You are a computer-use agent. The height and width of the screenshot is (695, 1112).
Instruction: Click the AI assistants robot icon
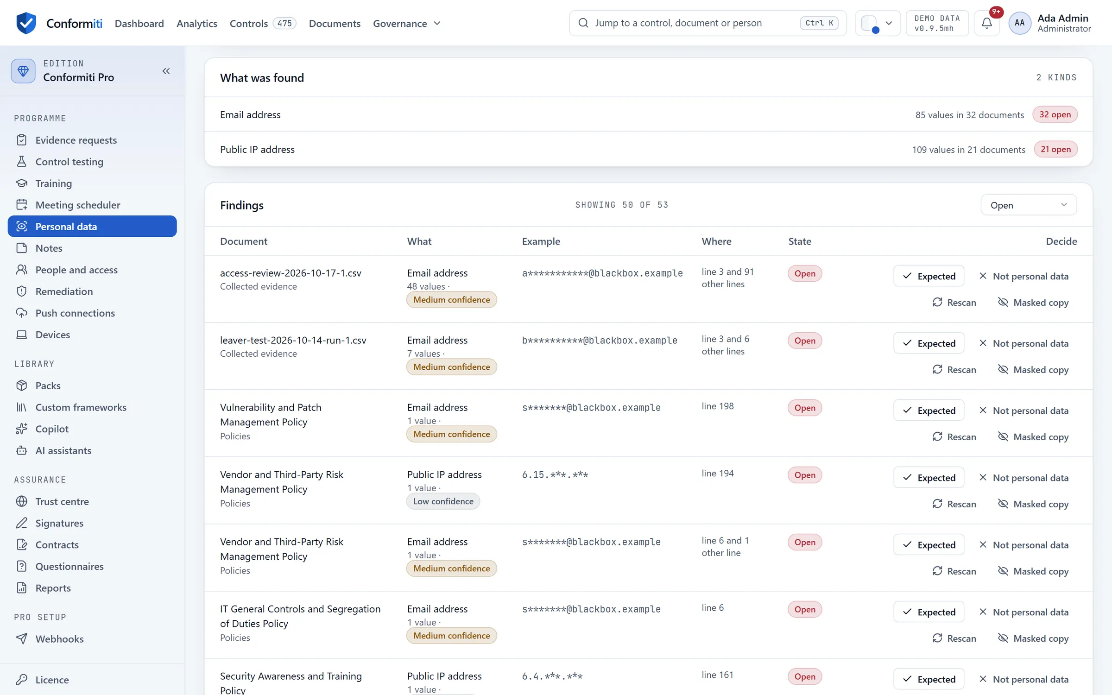[x=22, y=450]
